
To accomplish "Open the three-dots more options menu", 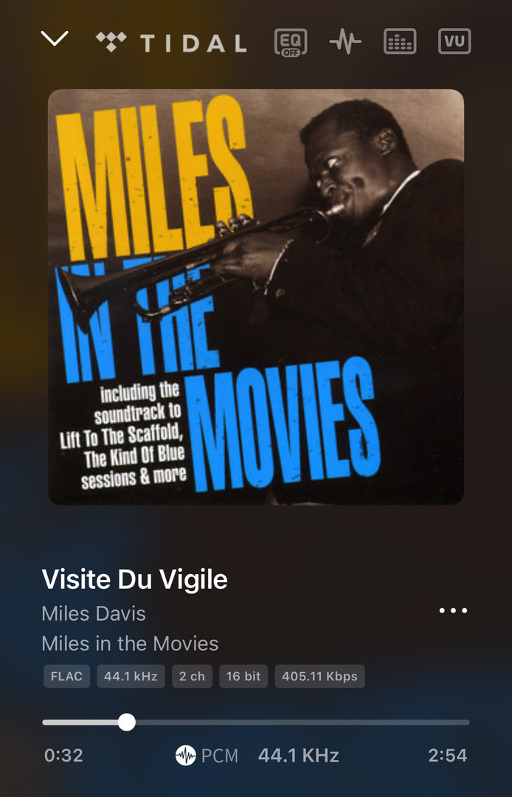I will (x=453, y=610).
